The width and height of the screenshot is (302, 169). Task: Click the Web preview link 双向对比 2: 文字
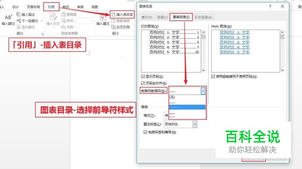(235, 37)
